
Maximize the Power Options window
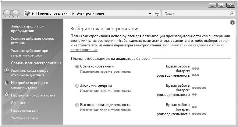click(x=221, y=5)
